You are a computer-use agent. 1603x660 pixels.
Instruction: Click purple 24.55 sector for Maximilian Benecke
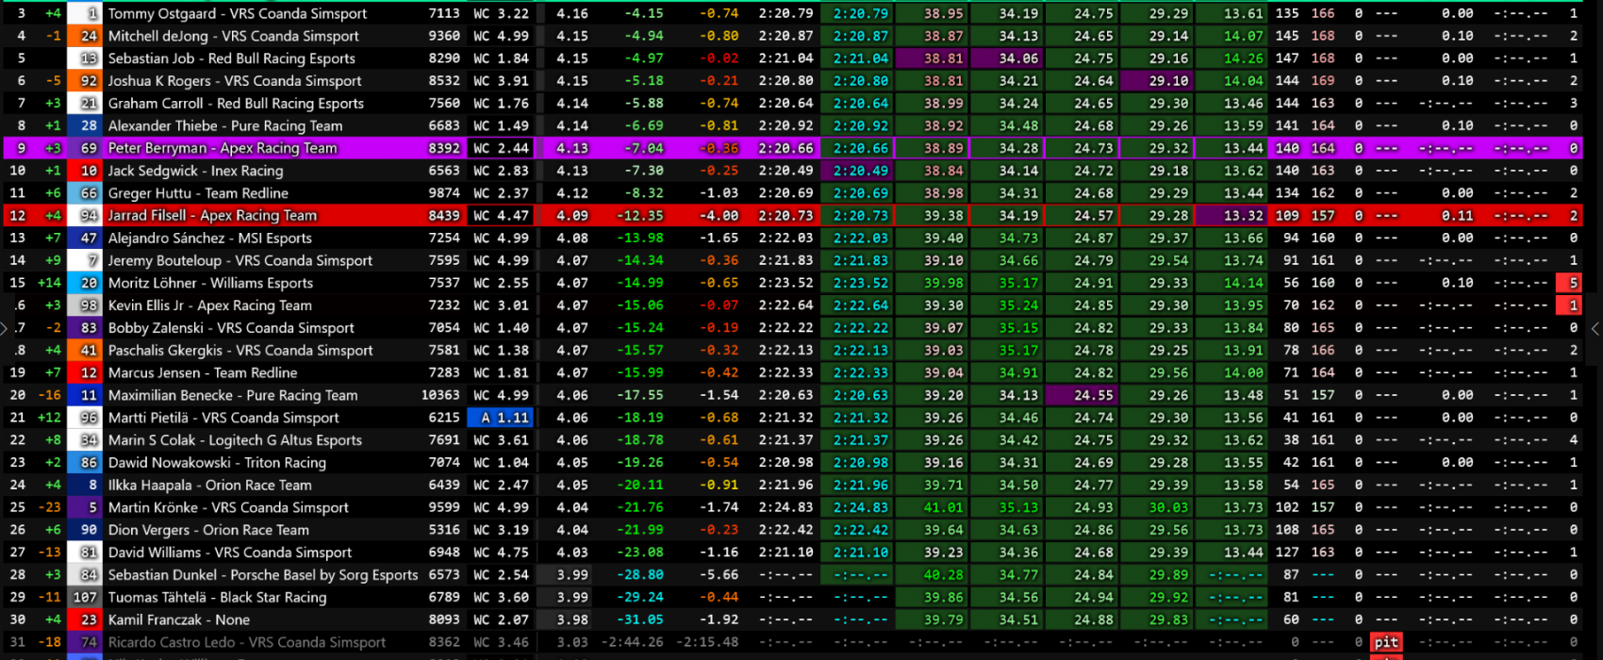pyautogui.click(x=1082, y=395)
